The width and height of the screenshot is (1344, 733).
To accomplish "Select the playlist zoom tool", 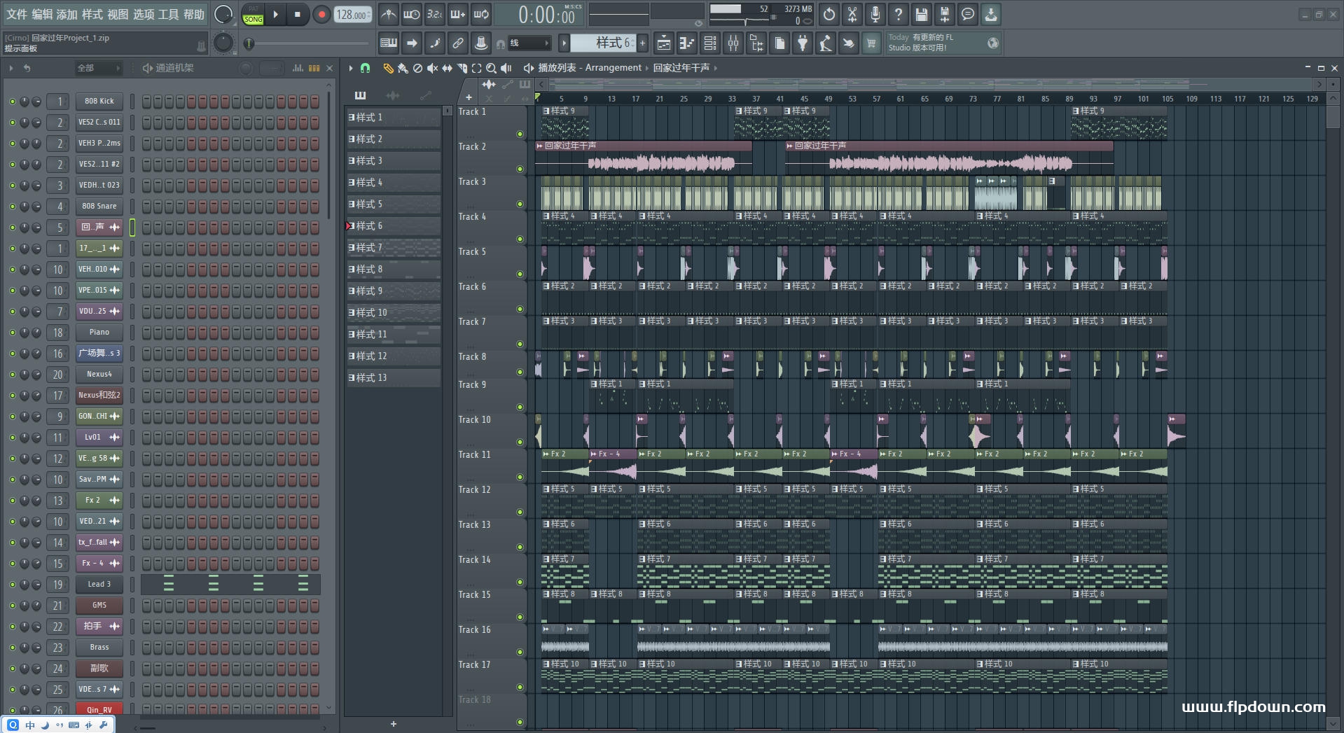I will pos(491,68).
